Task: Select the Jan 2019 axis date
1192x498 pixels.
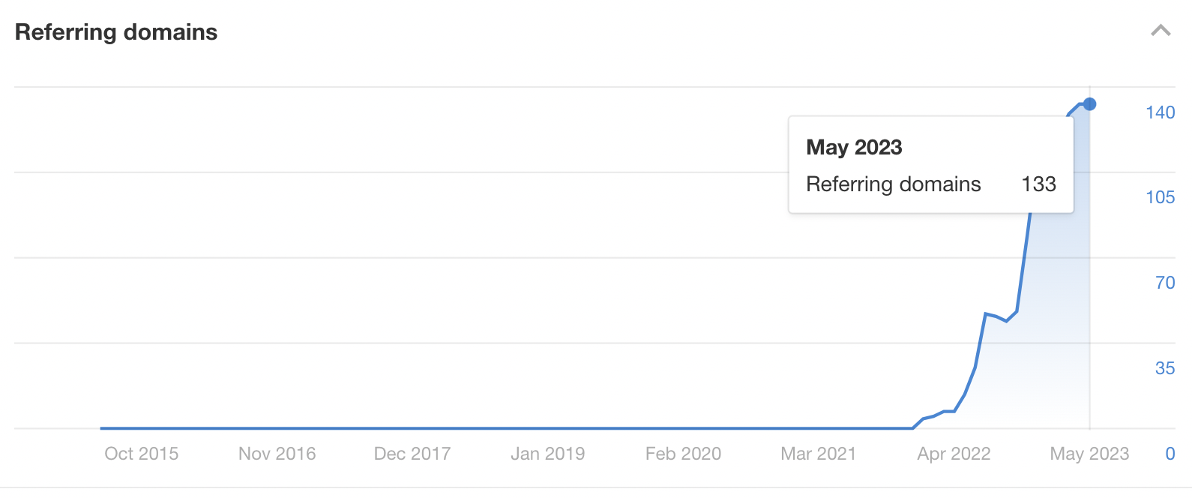Action: click(547, 454)
